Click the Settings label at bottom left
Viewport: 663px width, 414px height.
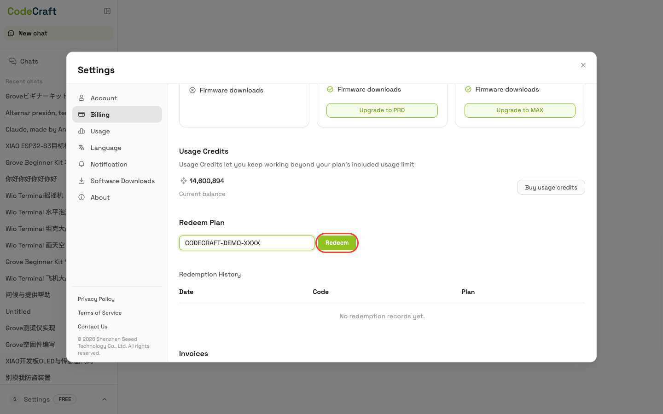tap(37, 399)
